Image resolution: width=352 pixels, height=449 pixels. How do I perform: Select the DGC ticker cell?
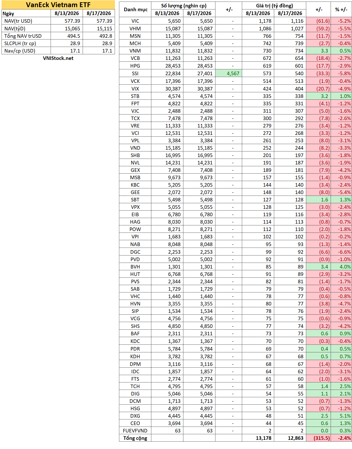pyautogui.click(x=135, y=252)
